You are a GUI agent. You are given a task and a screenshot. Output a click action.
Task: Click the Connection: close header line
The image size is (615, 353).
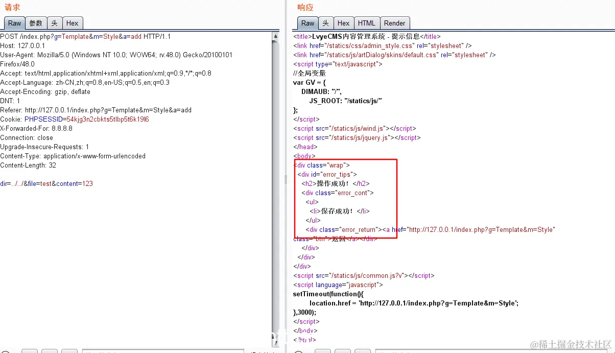click(x=27, y=138)
